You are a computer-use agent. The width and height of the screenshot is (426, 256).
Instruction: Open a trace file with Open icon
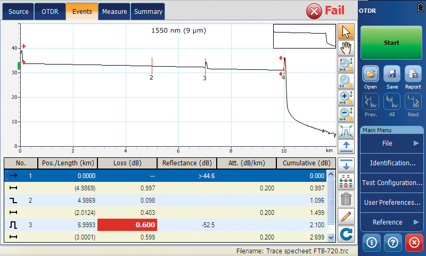click(371, 77)
